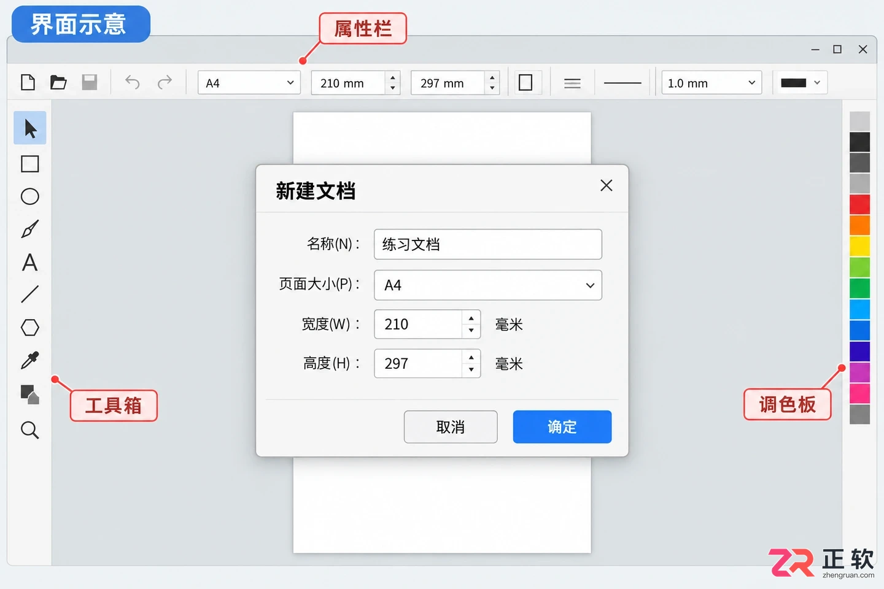Viewport: 884px width, 589px height.
Task: Click the Save disk icon
Action: pos(90,82)
